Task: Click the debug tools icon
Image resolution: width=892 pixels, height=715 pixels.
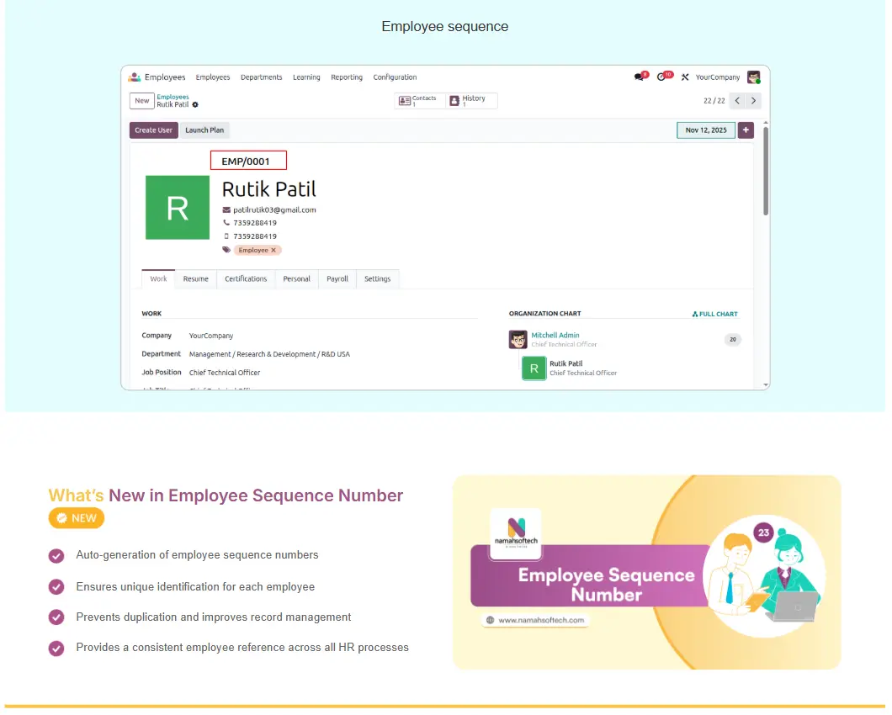Action: tap(685, 77)
